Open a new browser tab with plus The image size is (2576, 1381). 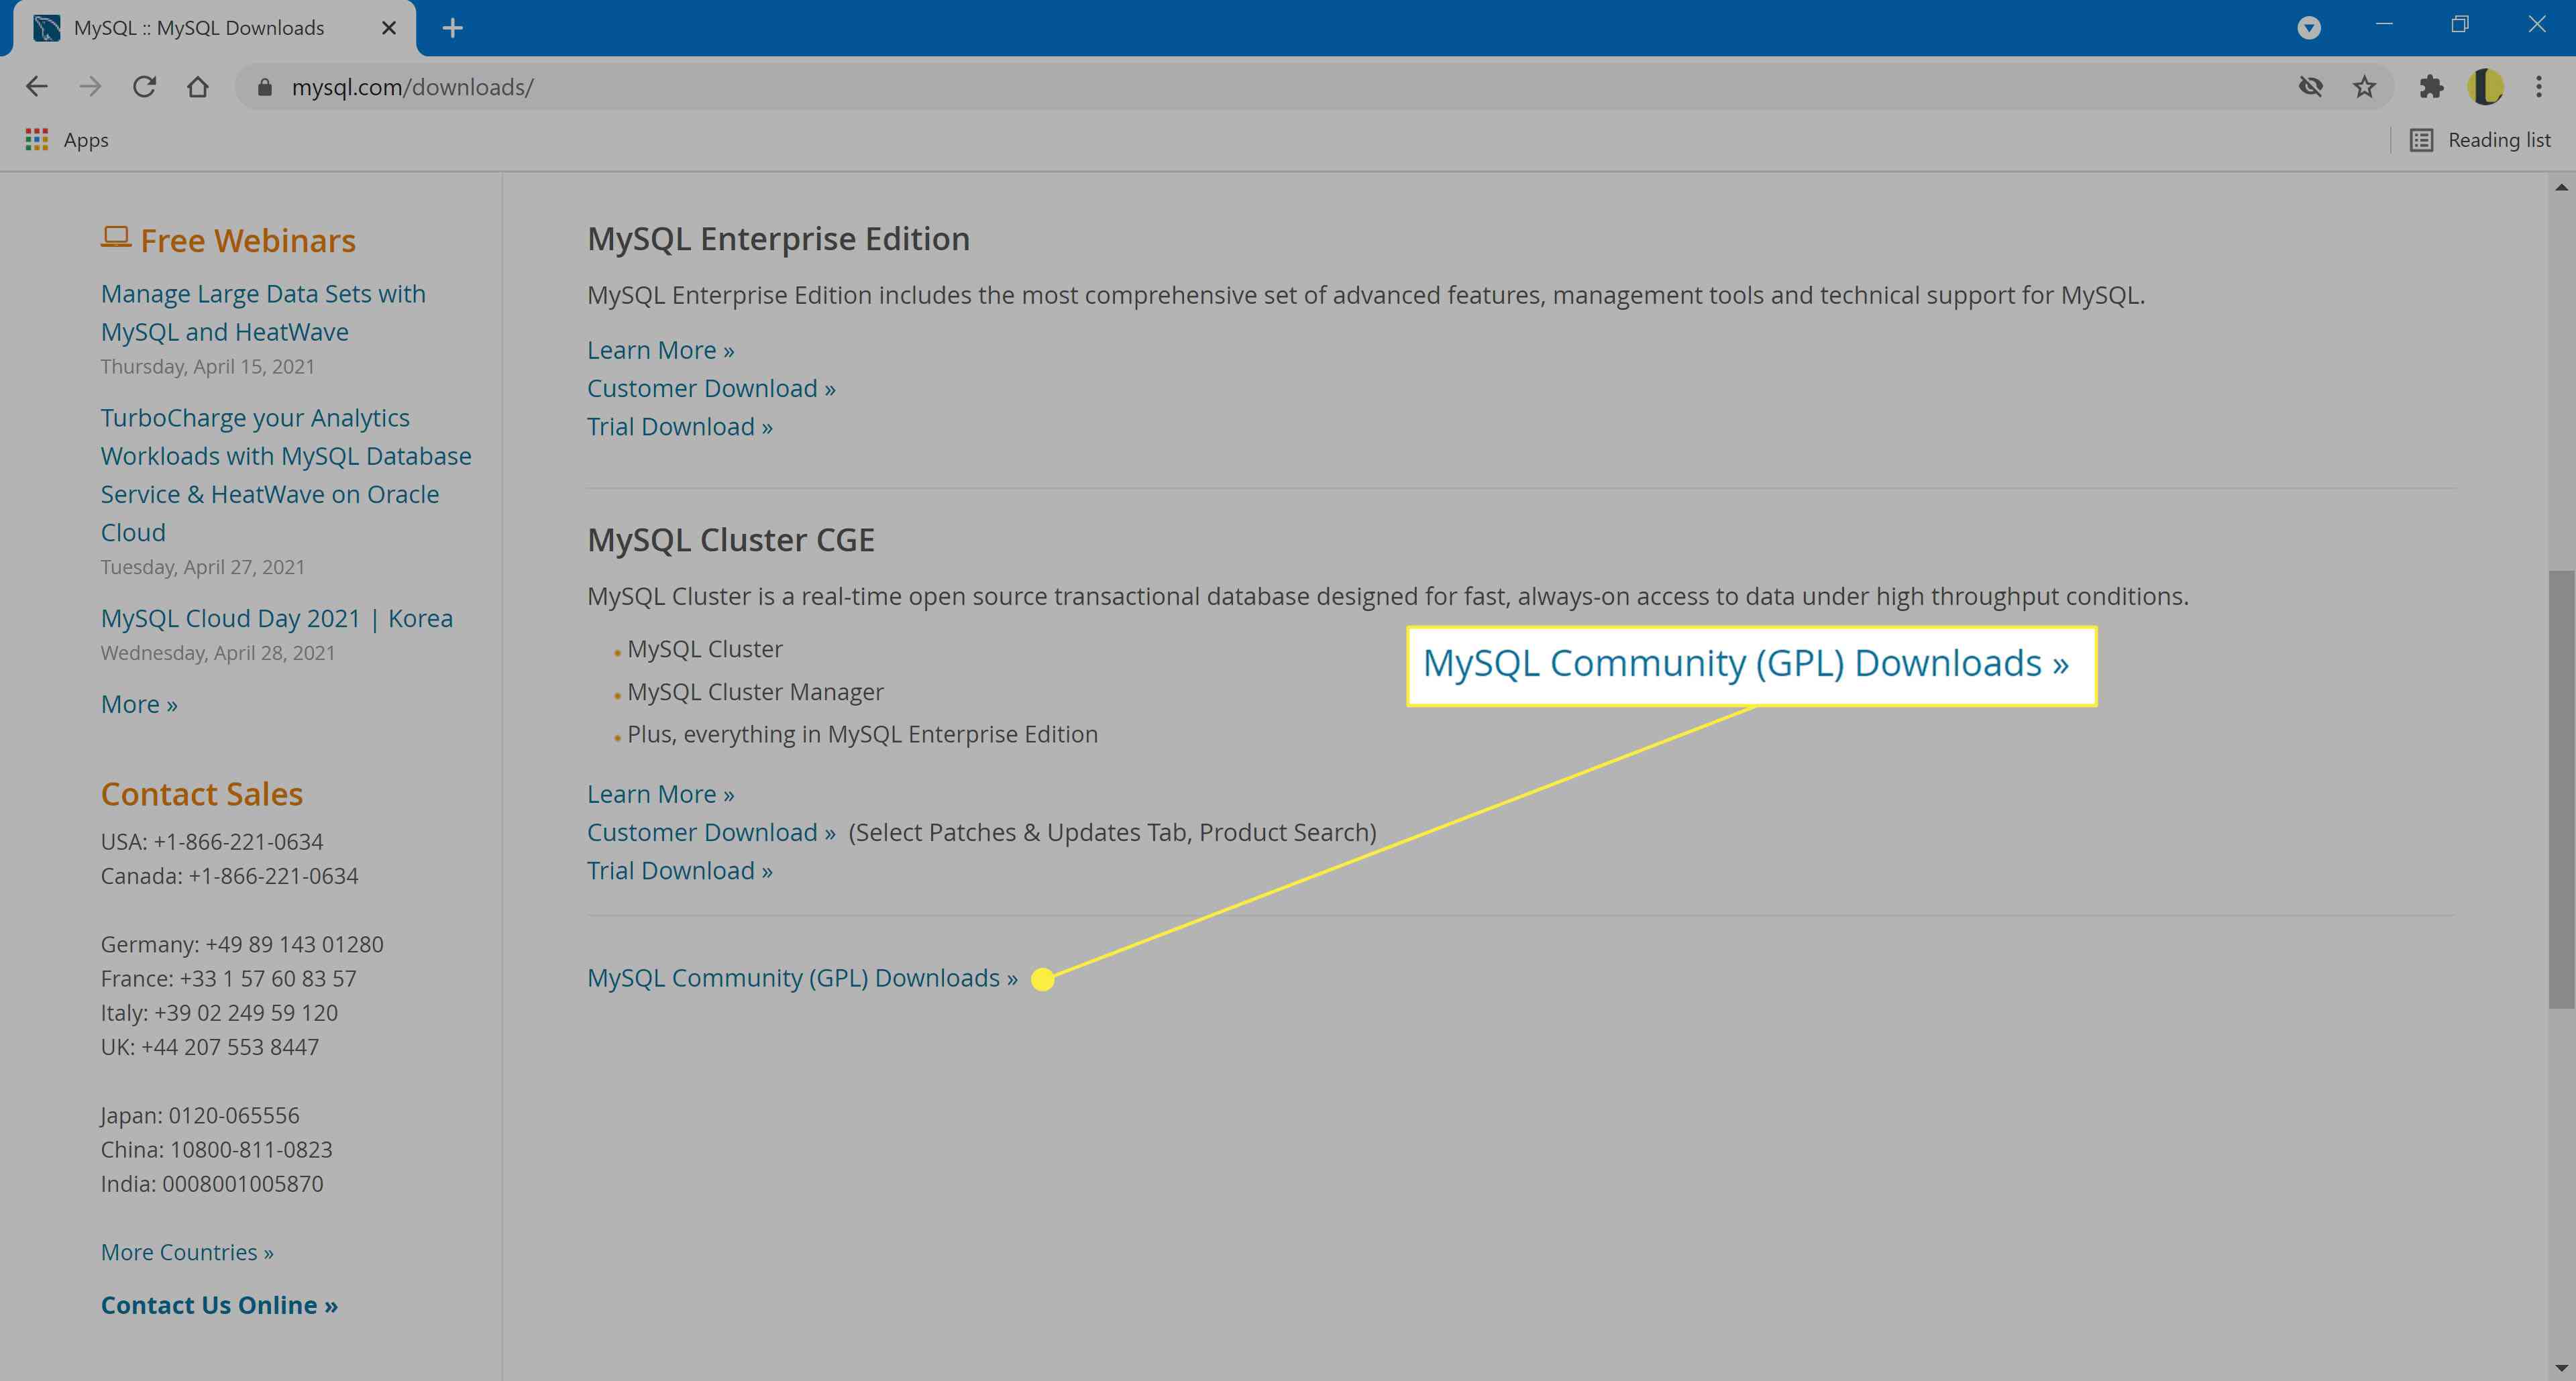453,28
